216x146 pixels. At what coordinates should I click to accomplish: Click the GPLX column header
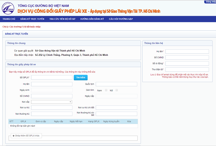[x=23, y=122]
